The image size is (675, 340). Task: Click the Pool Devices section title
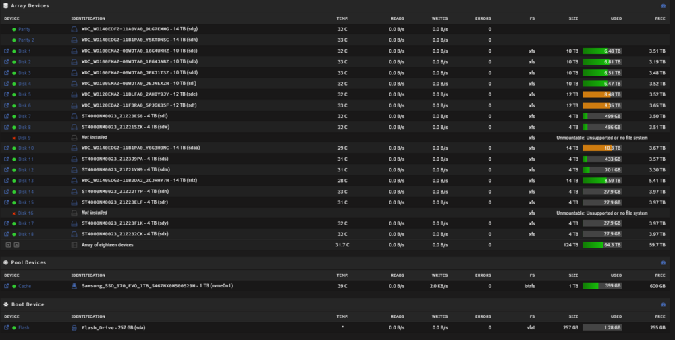28,262
